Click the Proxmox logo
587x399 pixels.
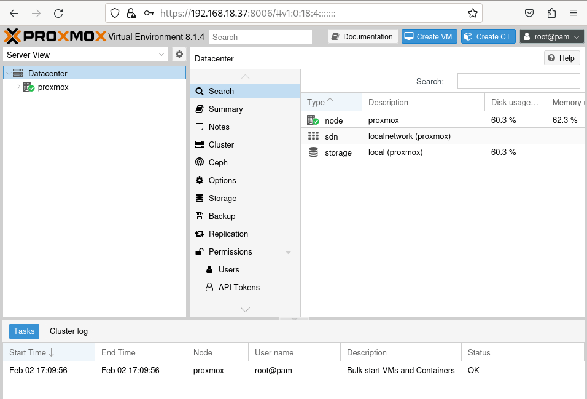click(55, 36)
